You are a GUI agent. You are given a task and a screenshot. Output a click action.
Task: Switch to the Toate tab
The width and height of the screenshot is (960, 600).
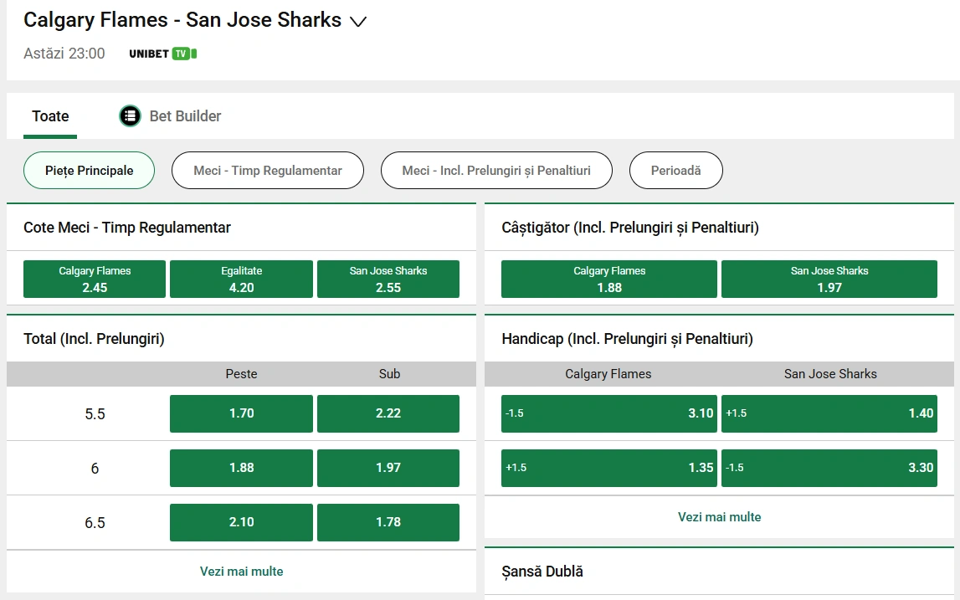click(50, 115)
